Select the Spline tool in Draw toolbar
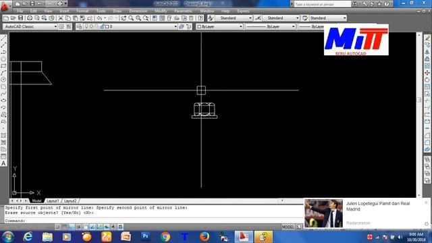Viewport: 432px width, 243px height. [3, 94]
